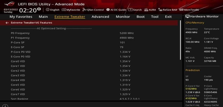Image resolution: width=223 pixels, height=107 pixels.
Task: Click the info icon at bottom left
Action: [x=5, y=106]
